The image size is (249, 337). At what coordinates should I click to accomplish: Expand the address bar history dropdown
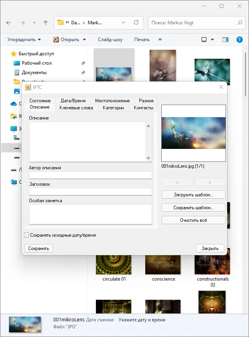[123, 22]
